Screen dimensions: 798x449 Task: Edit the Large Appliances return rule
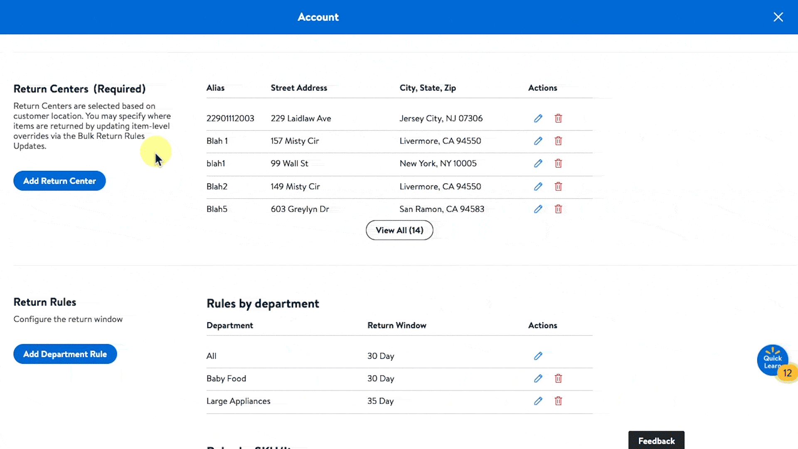pos(538,401)
